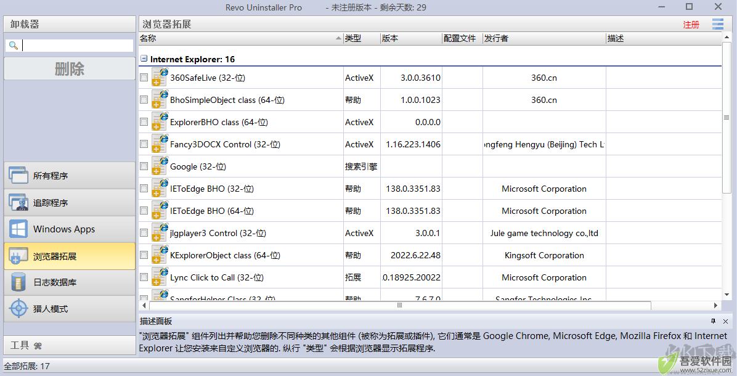This screenshot has width=737, height=376.
Task: Click the search magnifier icon
Action: pyautogui.click(x=14, y=46)
